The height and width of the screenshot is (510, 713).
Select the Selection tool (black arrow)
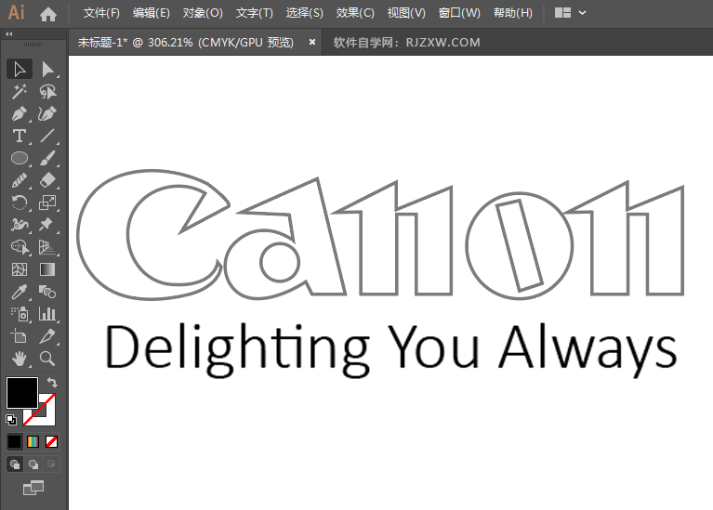[20, 70]
